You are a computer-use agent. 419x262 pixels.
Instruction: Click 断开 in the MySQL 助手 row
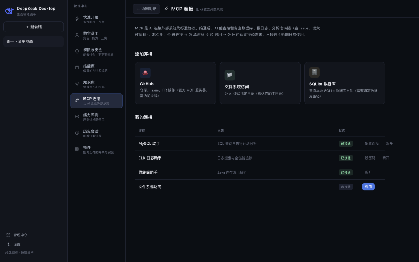click(389, 144)
